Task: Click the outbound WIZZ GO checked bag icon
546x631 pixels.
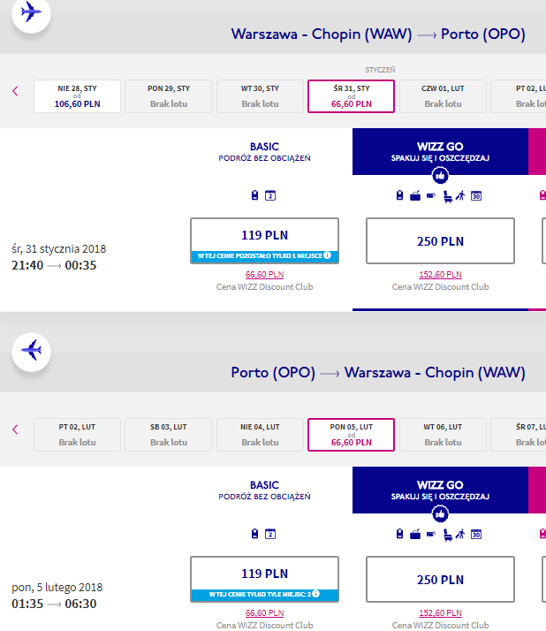Action: [415, 196]
